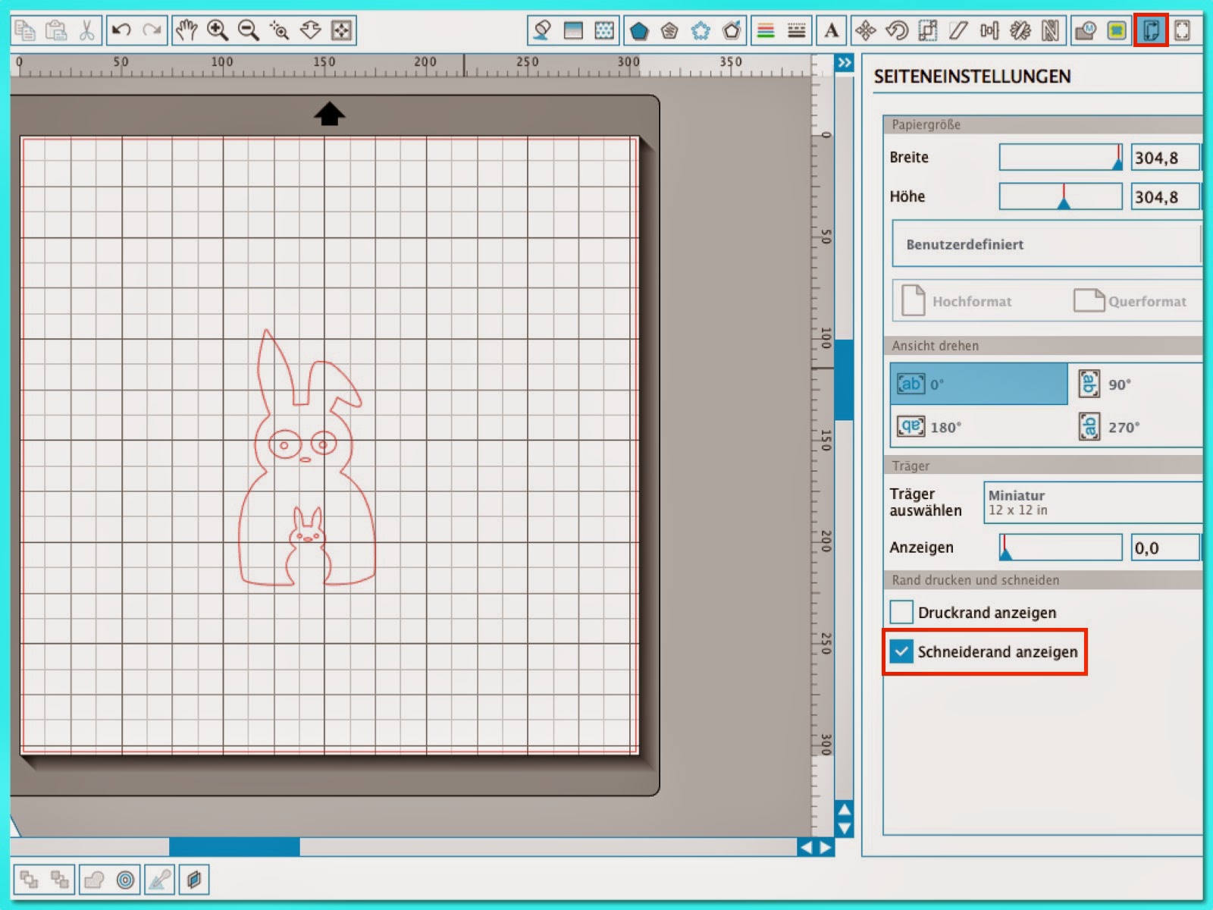Screen dimensions: 1213x910
Task: Open the Replicate flower icon
Action: [x=1020, y=30]
